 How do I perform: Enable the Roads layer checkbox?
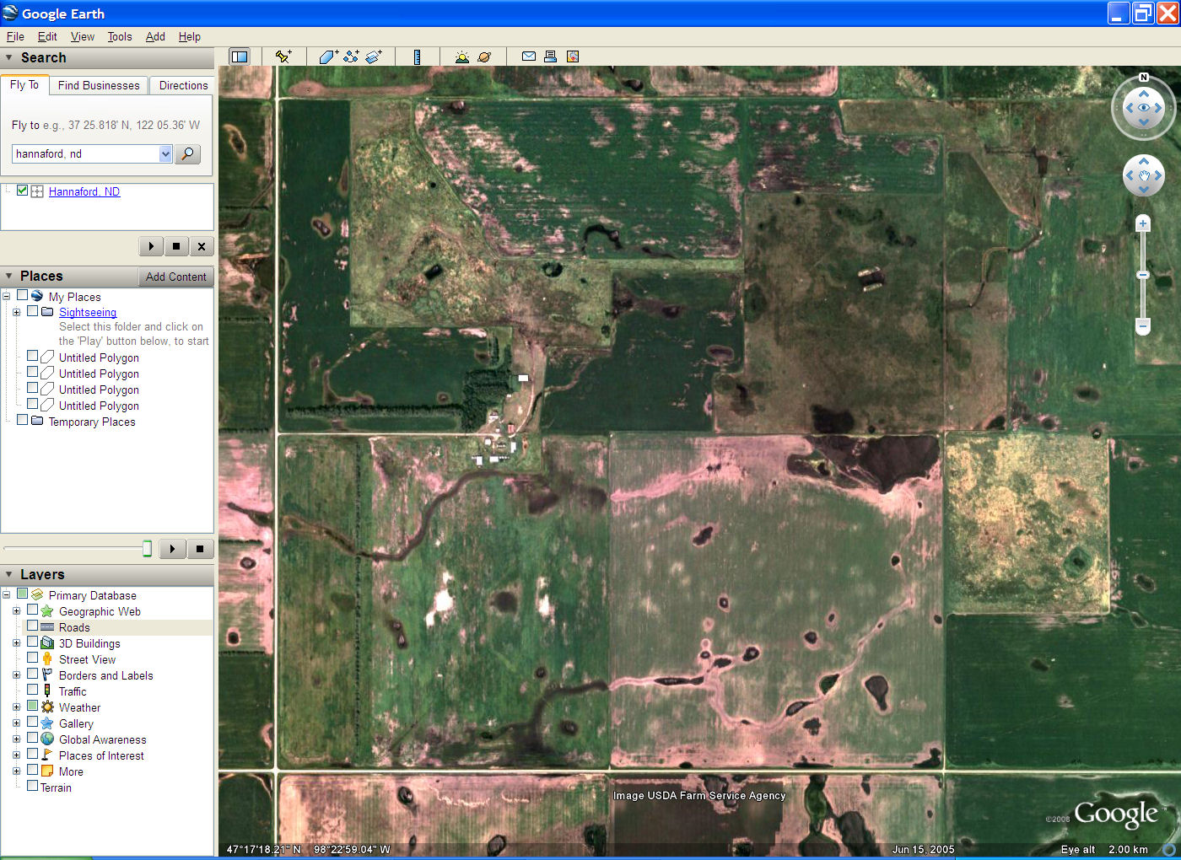tap(32, 626)
